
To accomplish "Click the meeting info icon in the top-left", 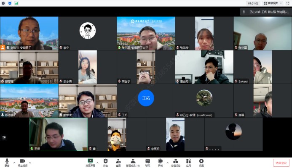I will [3, 3].
